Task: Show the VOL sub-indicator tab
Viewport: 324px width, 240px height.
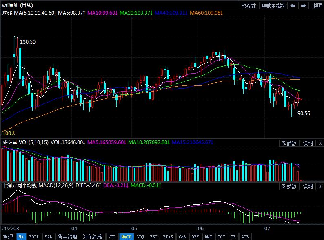Action: [x=112, y=237]
